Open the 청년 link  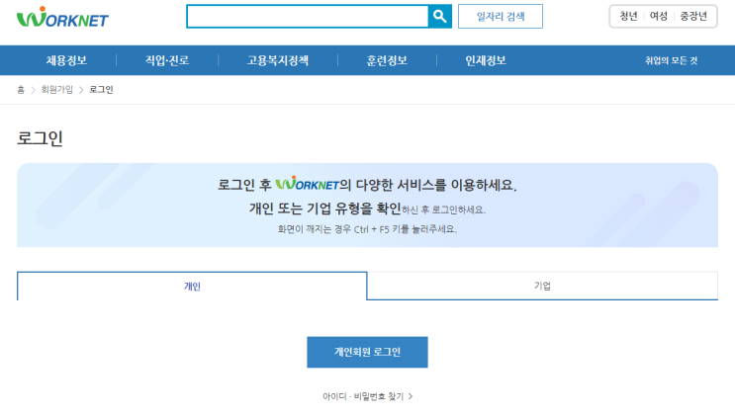click(x=628, y=17)
